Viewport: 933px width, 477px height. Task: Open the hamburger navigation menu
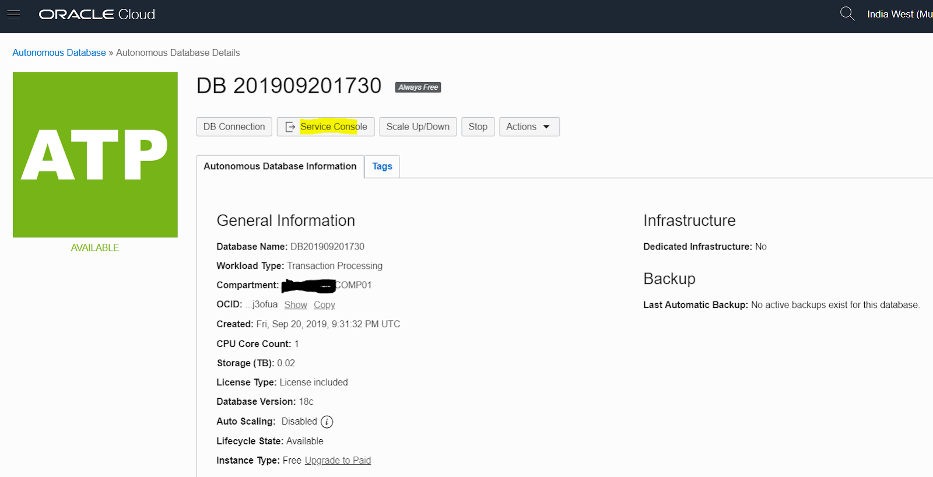point(13,15)
